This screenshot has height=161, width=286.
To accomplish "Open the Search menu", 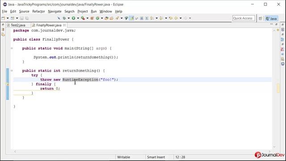I will tap(69, 11).
